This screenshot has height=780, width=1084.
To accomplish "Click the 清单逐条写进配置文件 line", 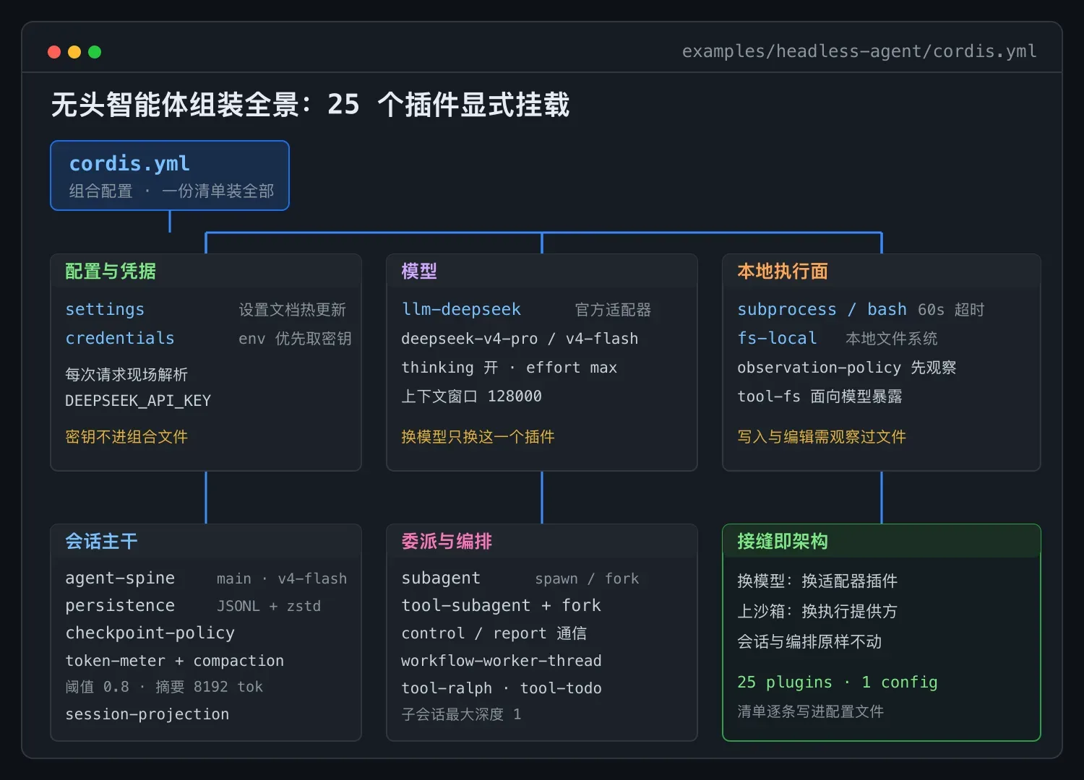I will click(x=810, y=711).
